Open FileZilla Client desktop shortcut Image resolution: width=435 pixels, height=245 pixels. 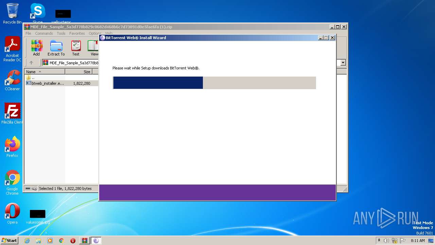tap(12, 114)
